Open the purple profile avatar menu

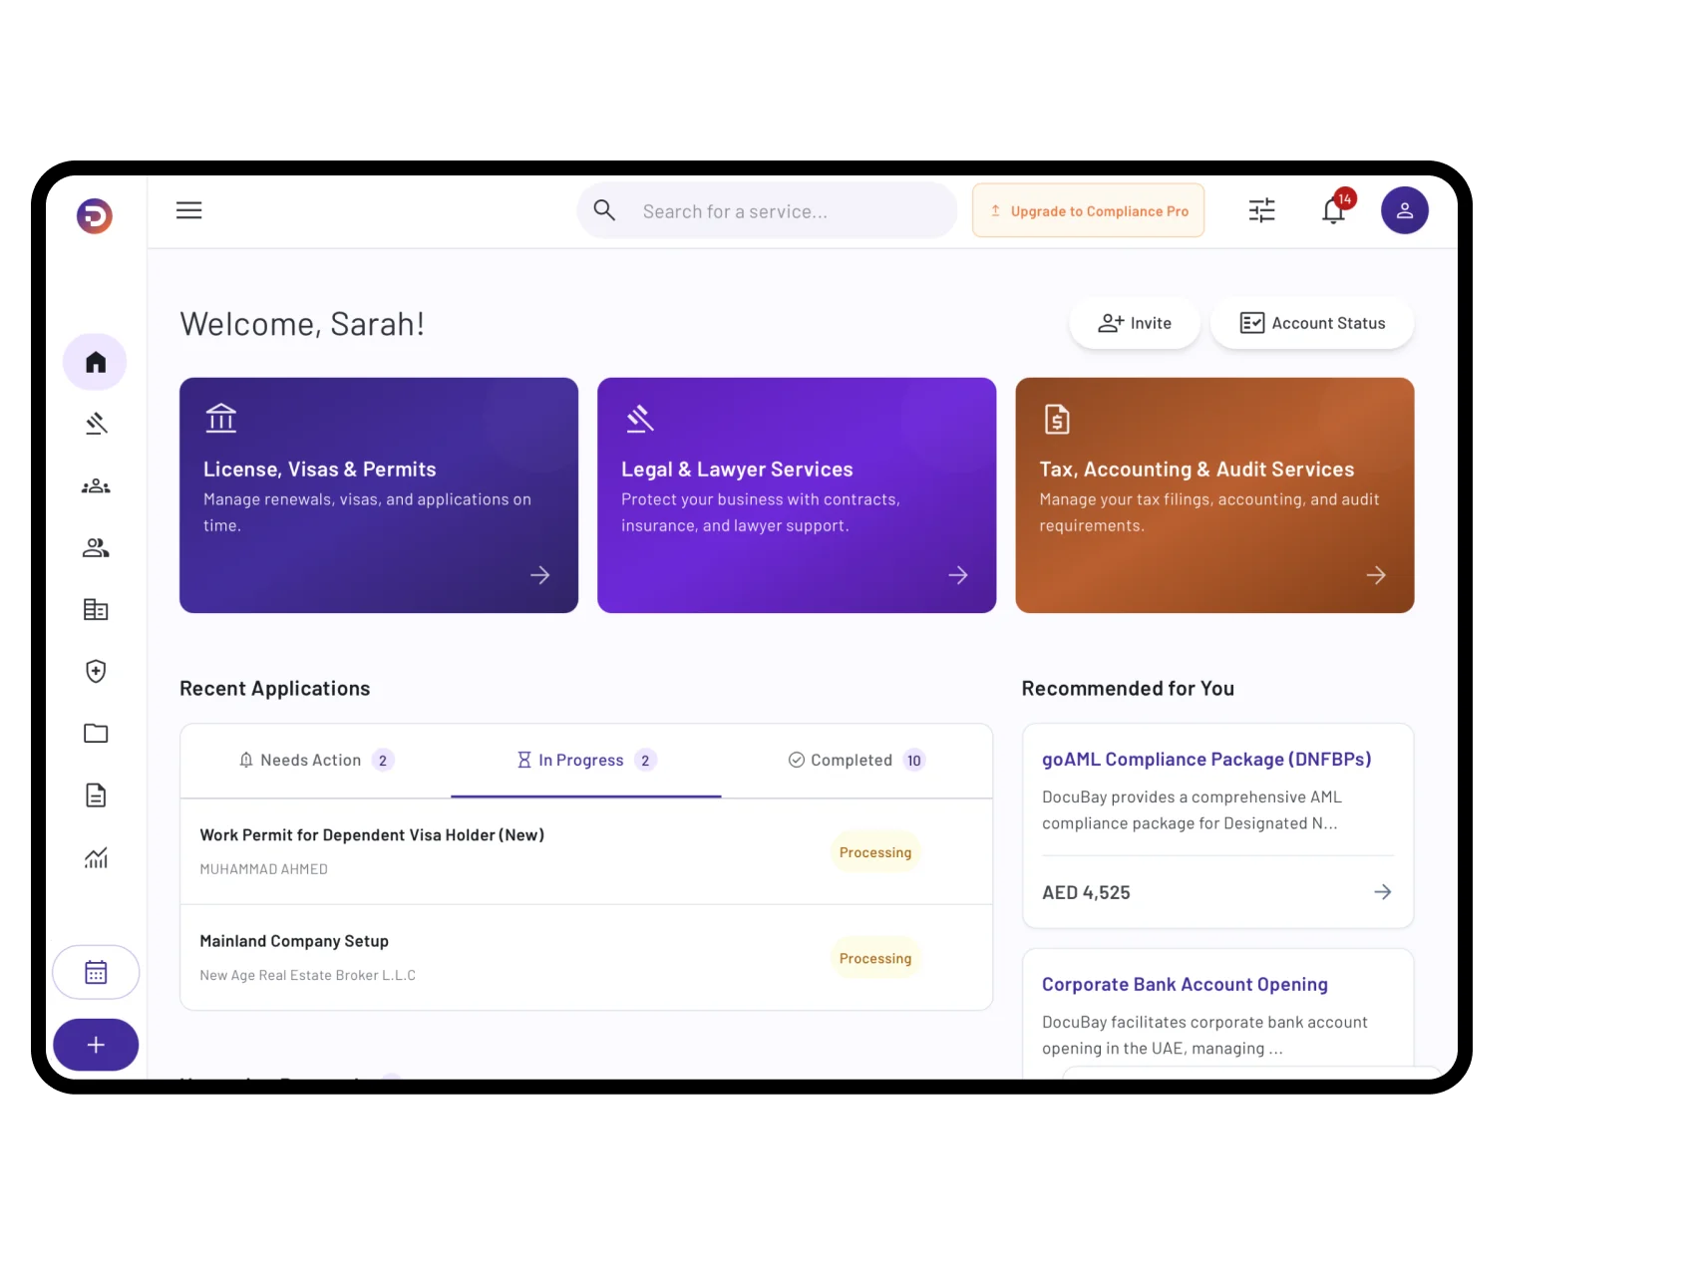[x=1404, y=210]
